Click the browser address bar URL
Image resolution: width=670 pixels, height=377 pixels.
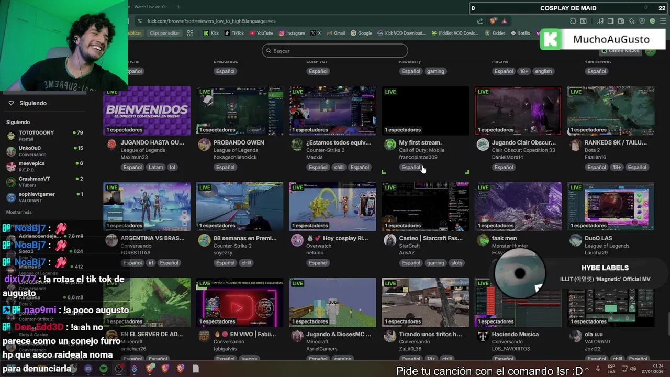(211, 21)
